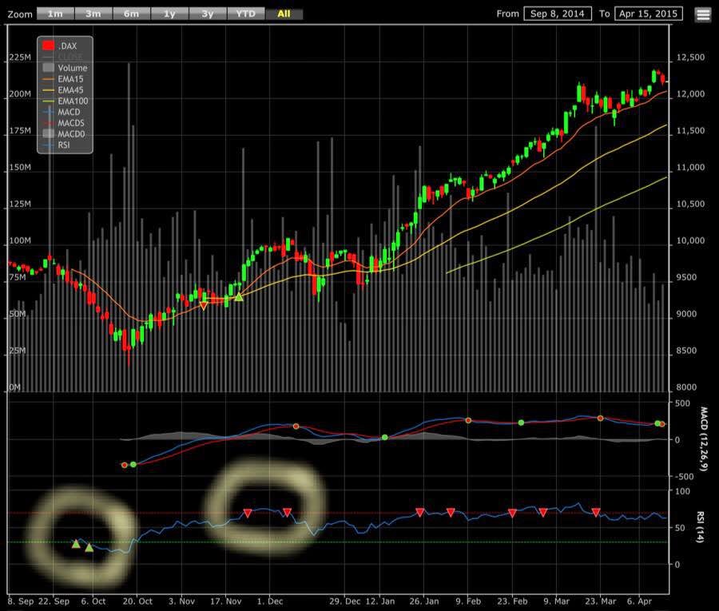Open the To date picker showing Apr 15, 2015

pyautogui.click(x=647, y=14)
